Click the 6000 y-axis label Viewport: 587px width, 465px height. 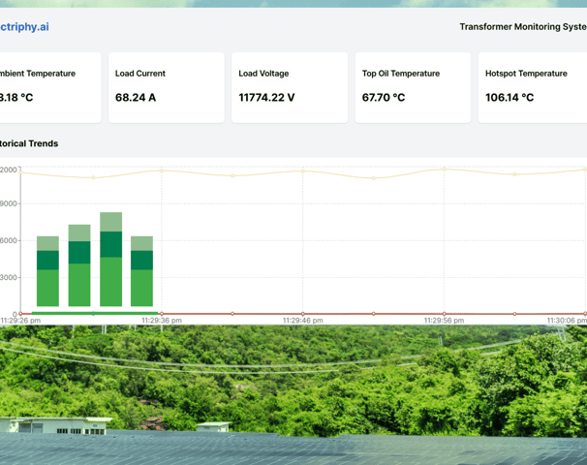pyautogui.click(x=9, y=240)
